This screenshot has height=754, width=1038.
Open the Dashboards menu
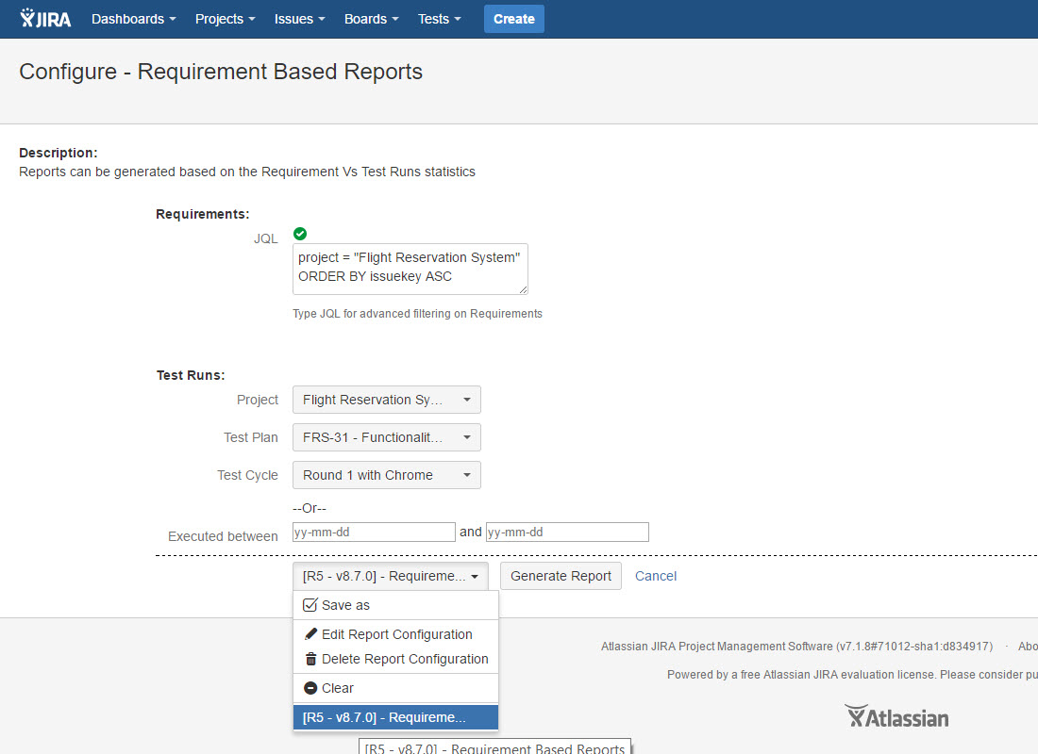[x=133, y=19]
